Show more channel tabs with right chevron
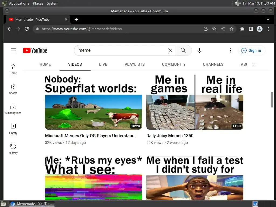 click(254, 64)
